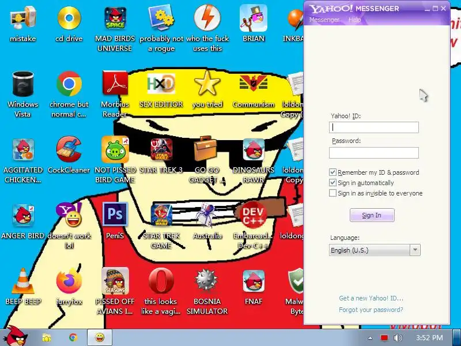This screenshot has height=346, width=461.
Task: Open the red bird Start button
Action: point(16,336)
